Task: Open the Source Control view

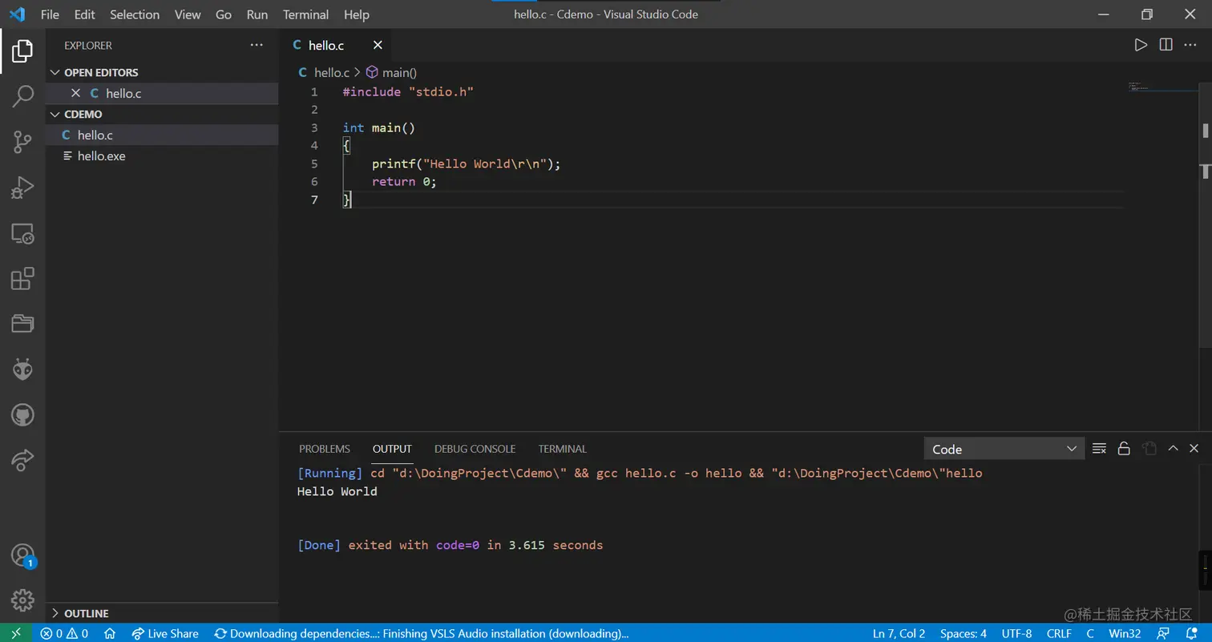Action: (x=22, y=142)
